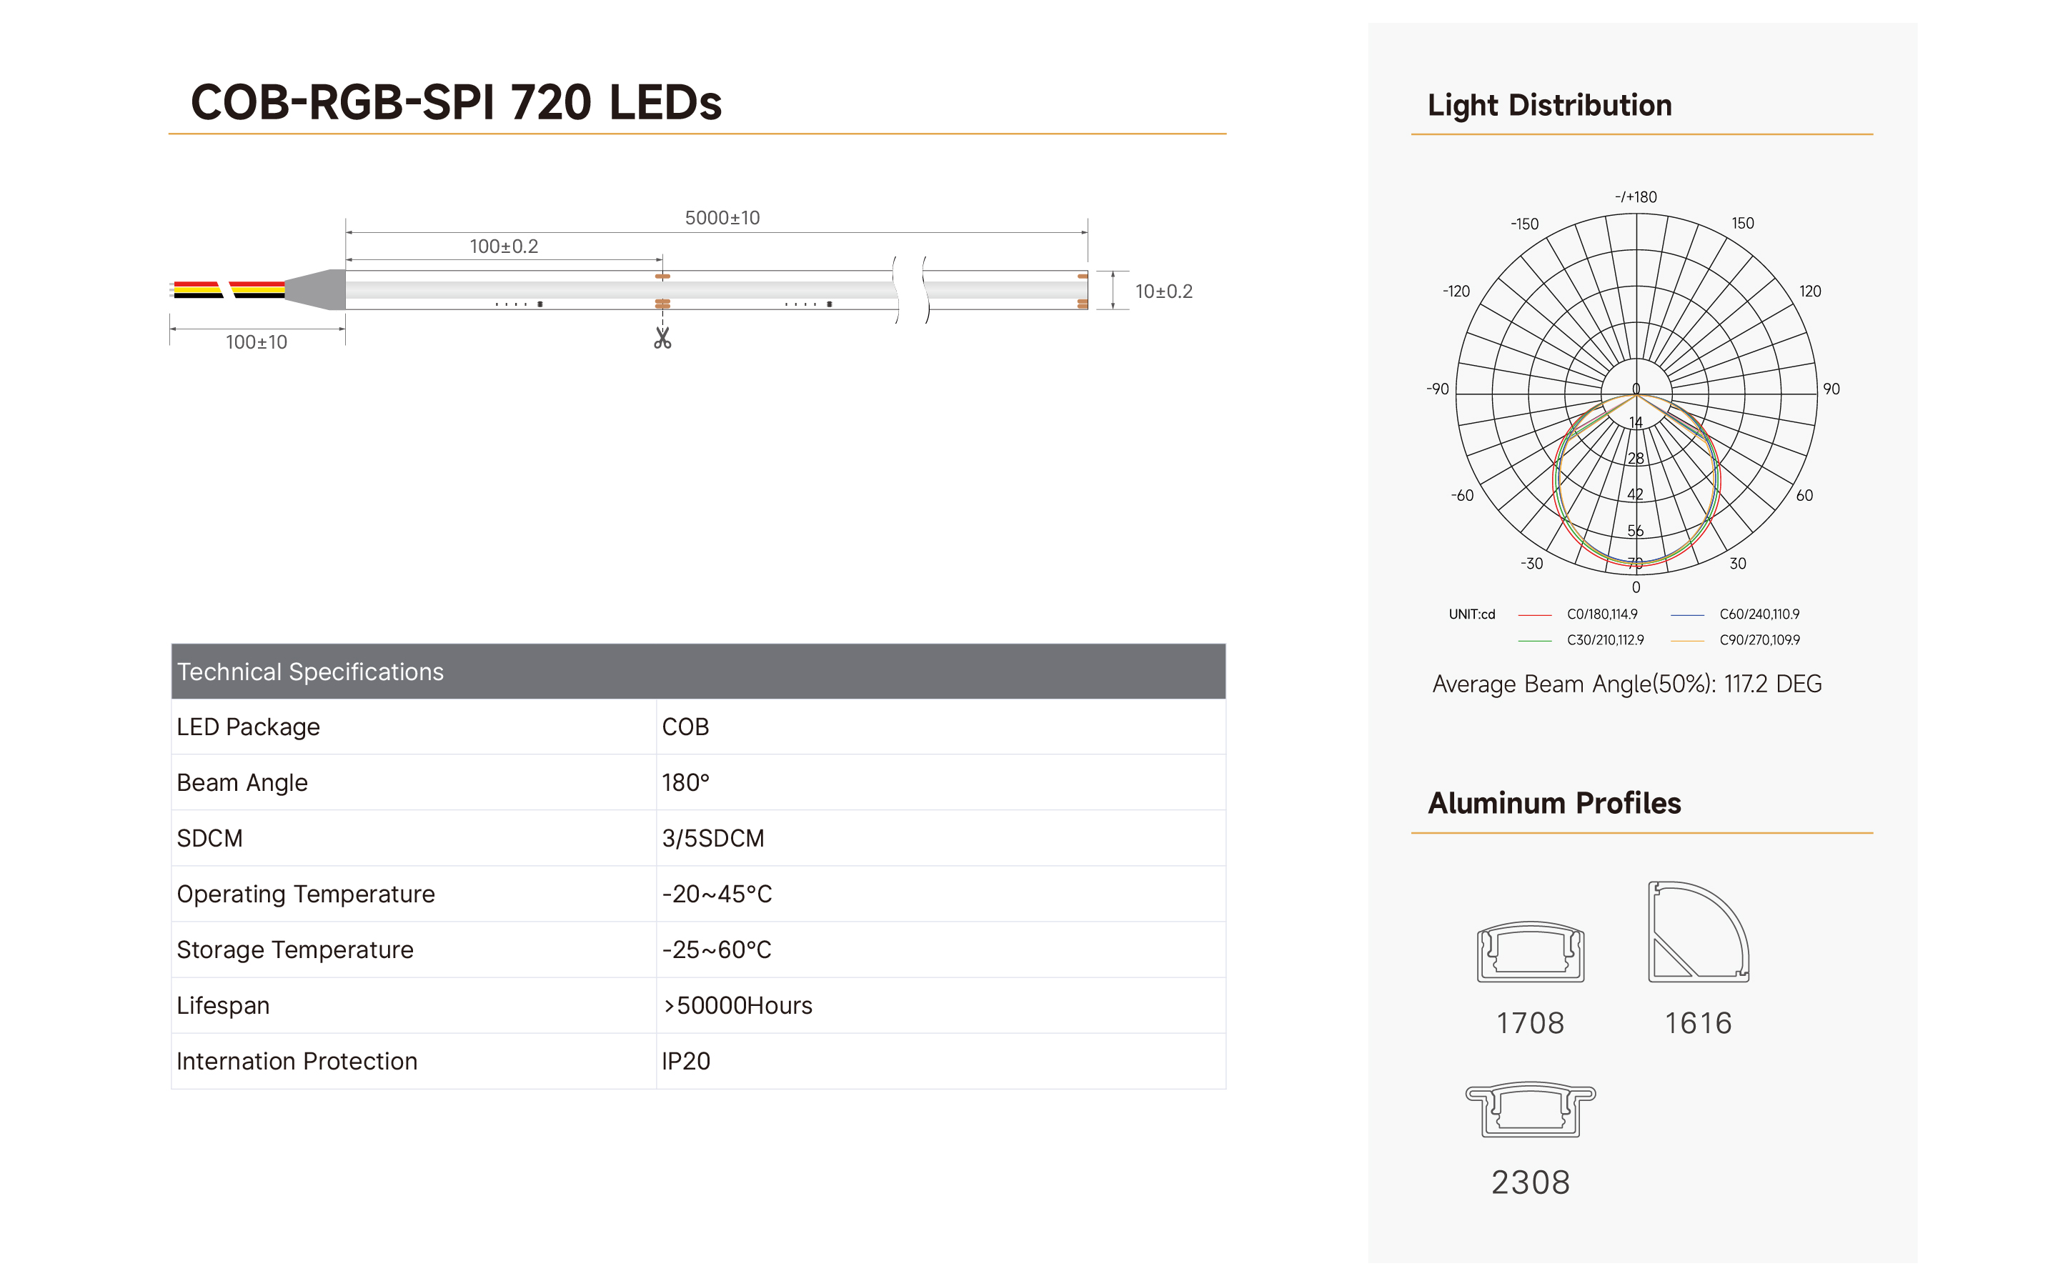
Task: Click the '-30' angle label on chart
Action: [1531, 564]
